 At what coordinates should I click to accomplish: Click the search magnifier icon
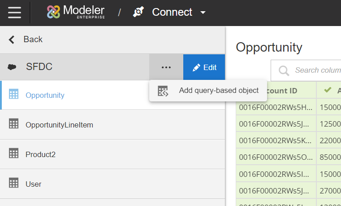click(x=284, y=70)
